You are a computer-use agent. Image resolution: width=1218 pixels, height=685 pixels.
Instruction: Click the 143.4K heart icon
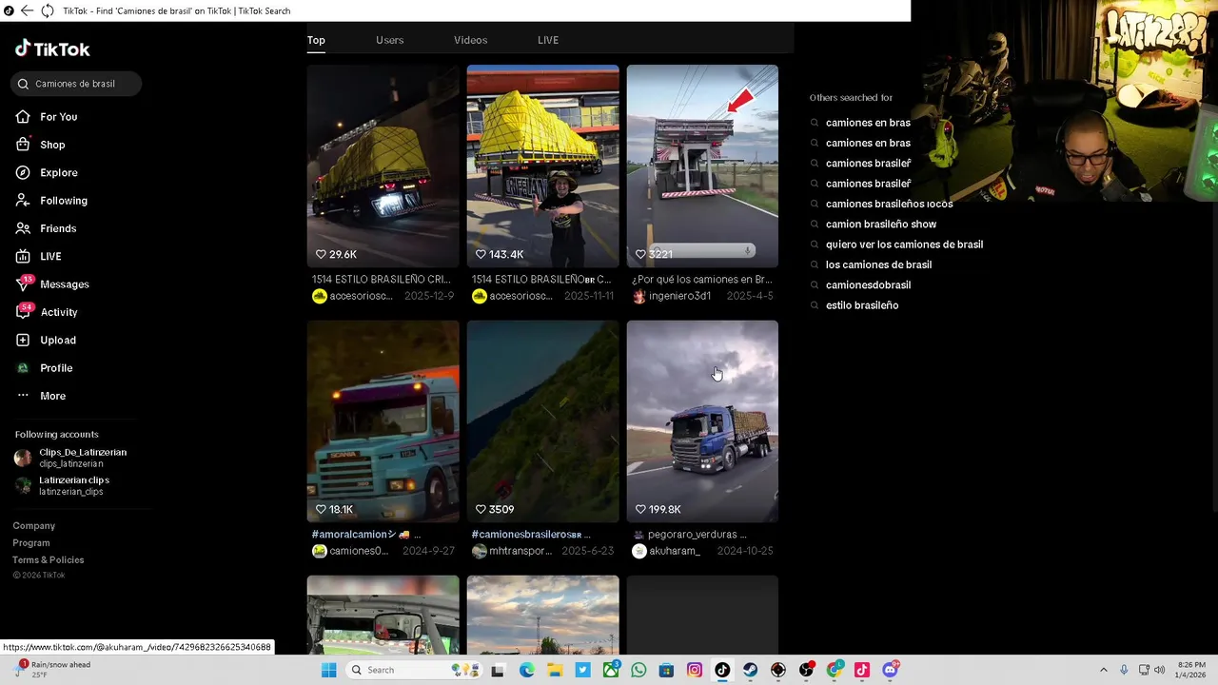tap(481, 254)
